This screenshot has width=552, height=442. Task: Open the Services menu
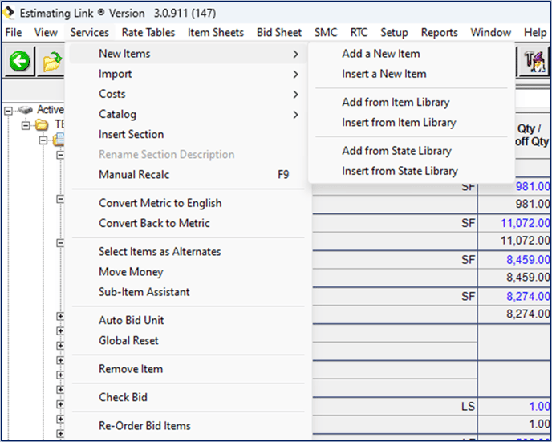[89, 32]
